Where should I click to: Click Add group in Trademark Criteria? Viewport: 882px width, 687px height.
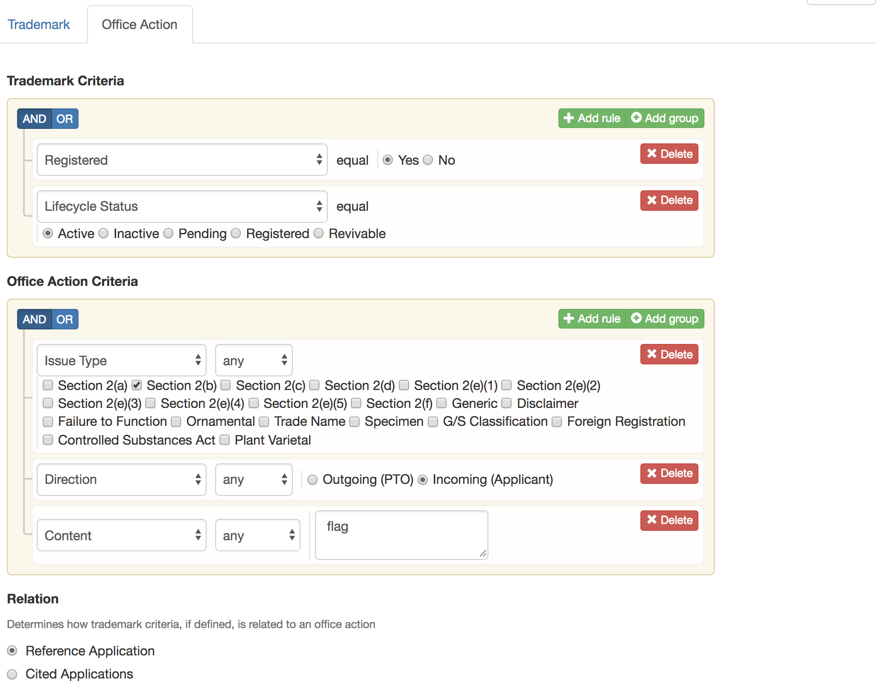point(665,118)
